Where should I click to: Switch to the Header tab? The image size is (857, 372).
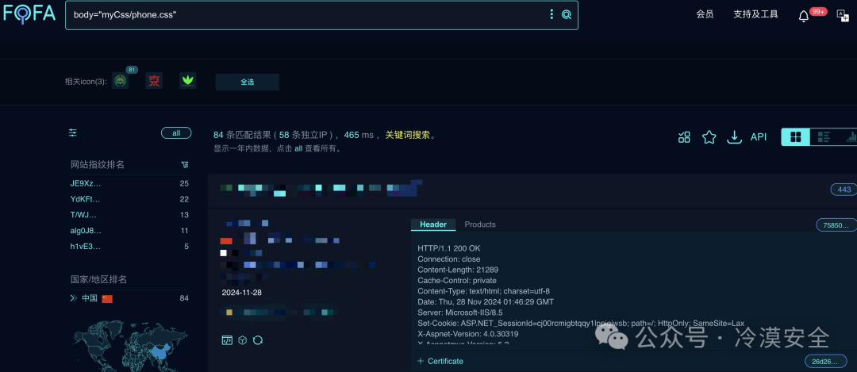pyautogui.click(x=433, y=224)
